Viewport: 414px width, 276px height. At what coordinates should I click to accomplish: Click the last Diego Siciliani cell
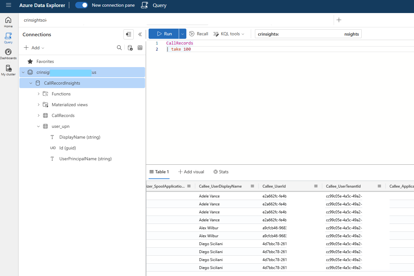pyautogui.click(x=211, y=268)
